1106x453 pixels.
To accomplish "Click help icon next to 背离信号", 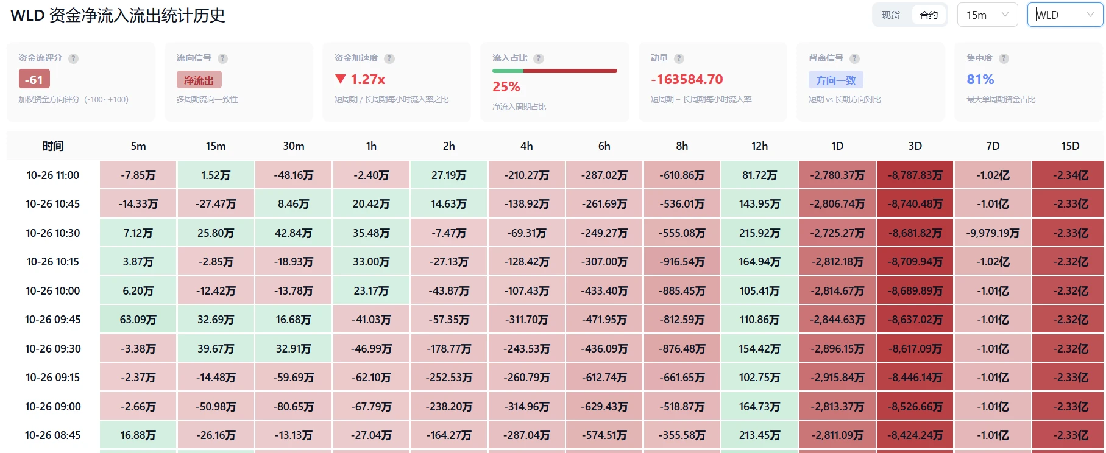I will (854, 58).
